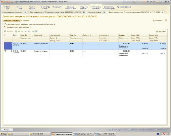Click the favorites star icon in title bar
This screenshot has width=171, height=136.
[x=12, y=2]
